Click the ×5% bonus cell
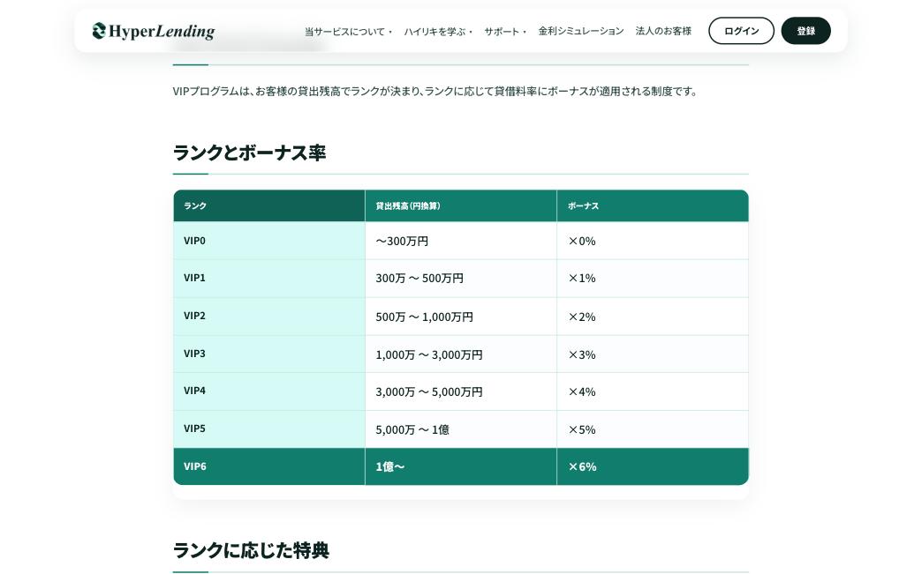The height and width of the screenshot is (574, 922). coord(653,429)
